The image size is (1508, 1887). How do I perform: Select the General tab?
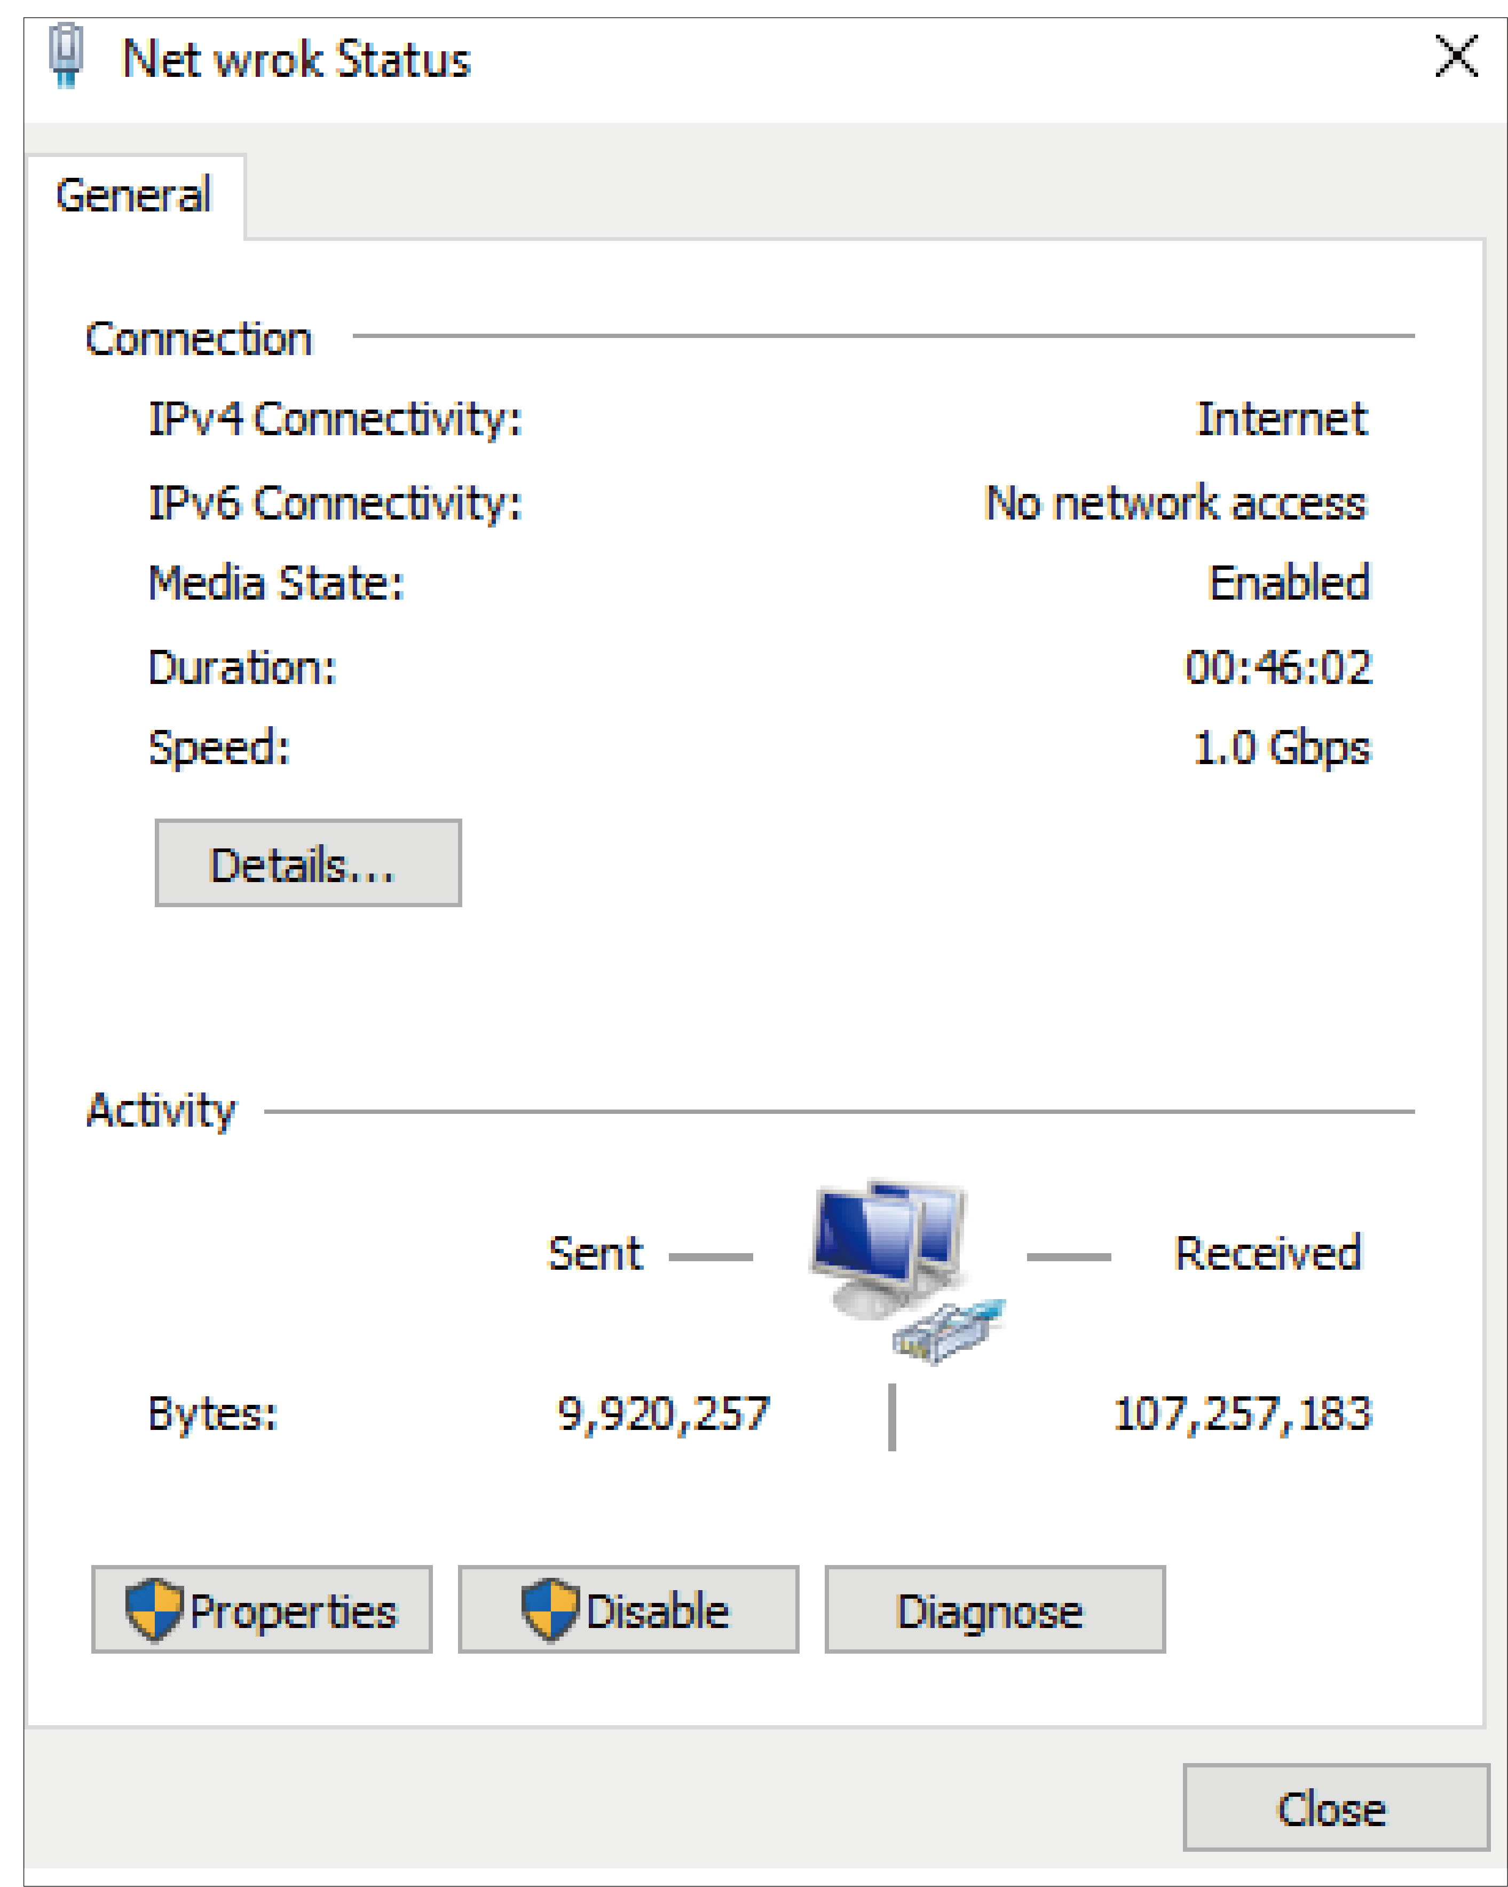134,195
